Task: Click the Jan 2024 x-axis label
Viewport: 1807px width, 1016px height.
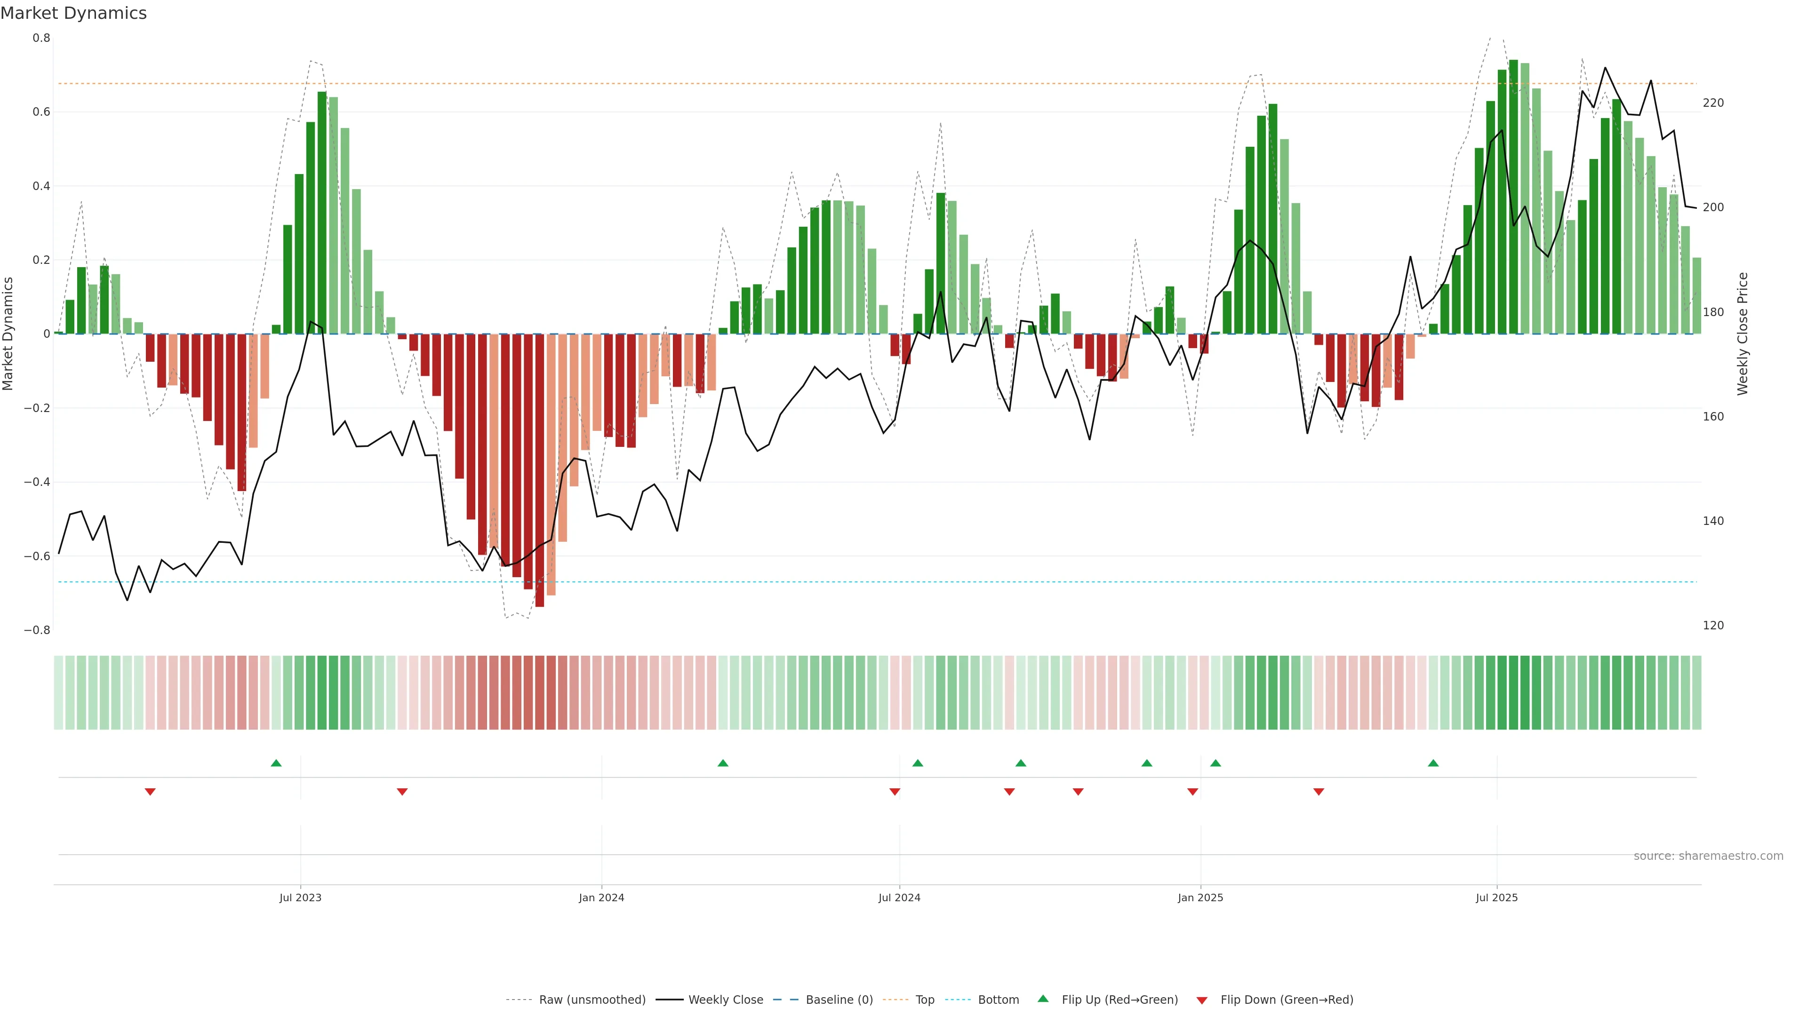Action: [601, 897]
